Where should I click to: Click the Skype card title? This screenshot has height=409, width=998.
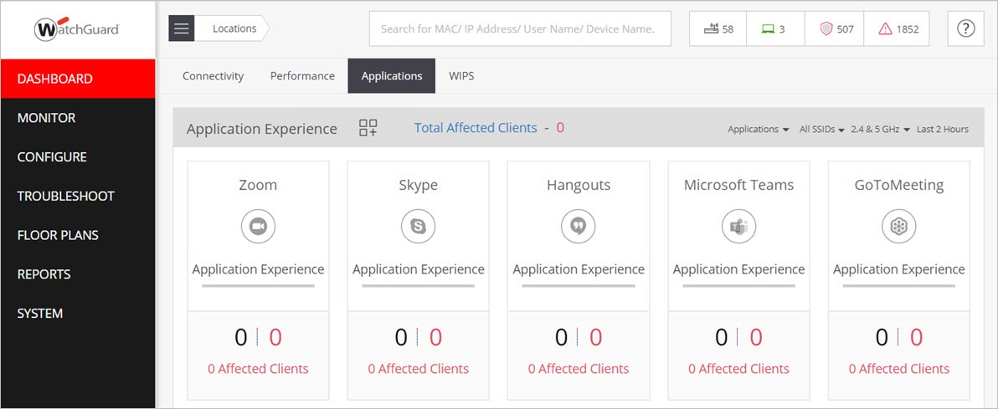click(418, 185)
